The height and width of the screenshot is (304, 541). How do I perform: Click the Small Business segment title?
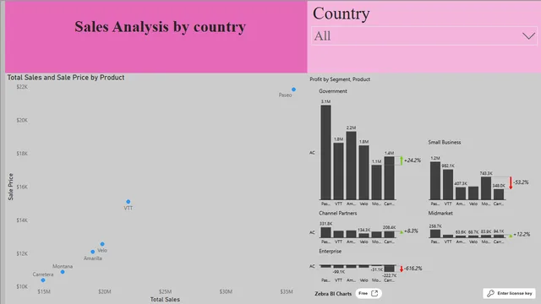tap(445, 142)
